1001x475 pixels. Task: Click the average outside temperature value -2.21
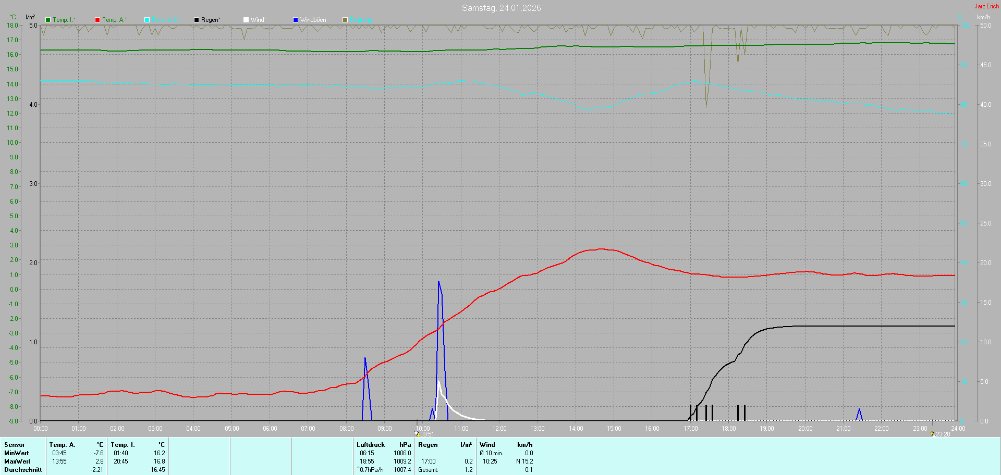pos(97,470)
